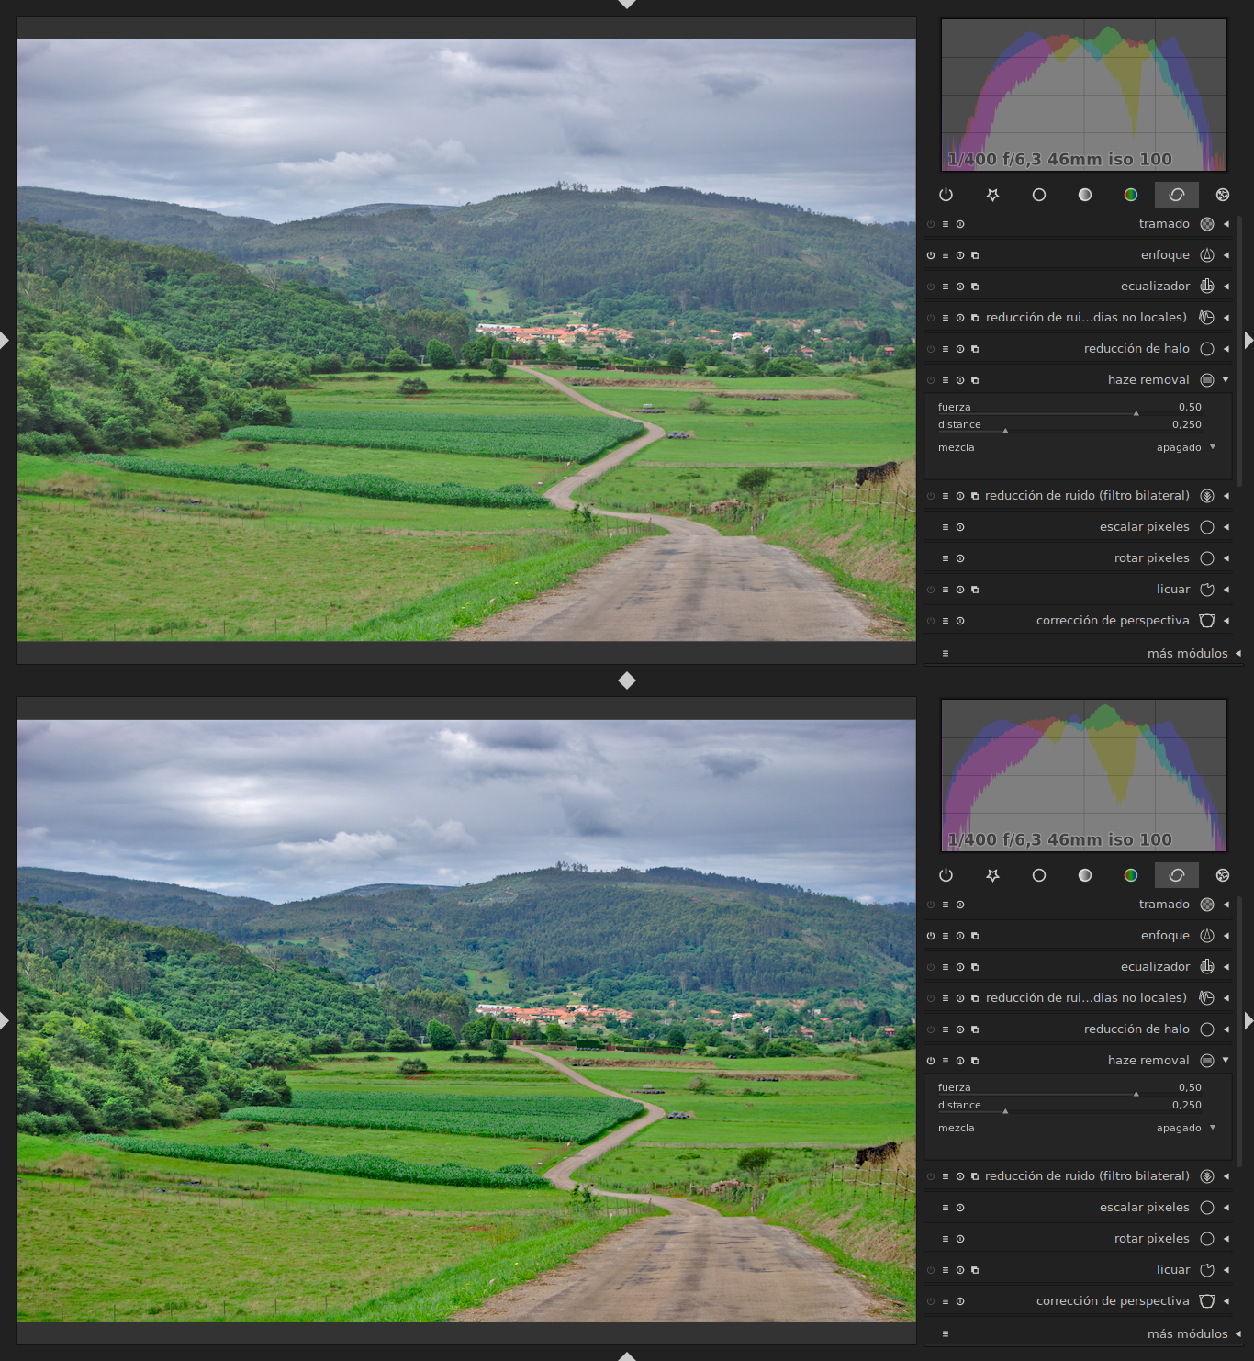Expand the enfoque module in upper panel
Viewport: 1254px width, 1361px height.
(x=1226, y=255)
